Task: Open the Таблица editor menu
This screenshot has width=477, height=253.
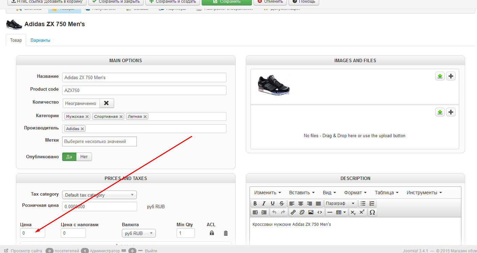Action: tap(387, 193)
